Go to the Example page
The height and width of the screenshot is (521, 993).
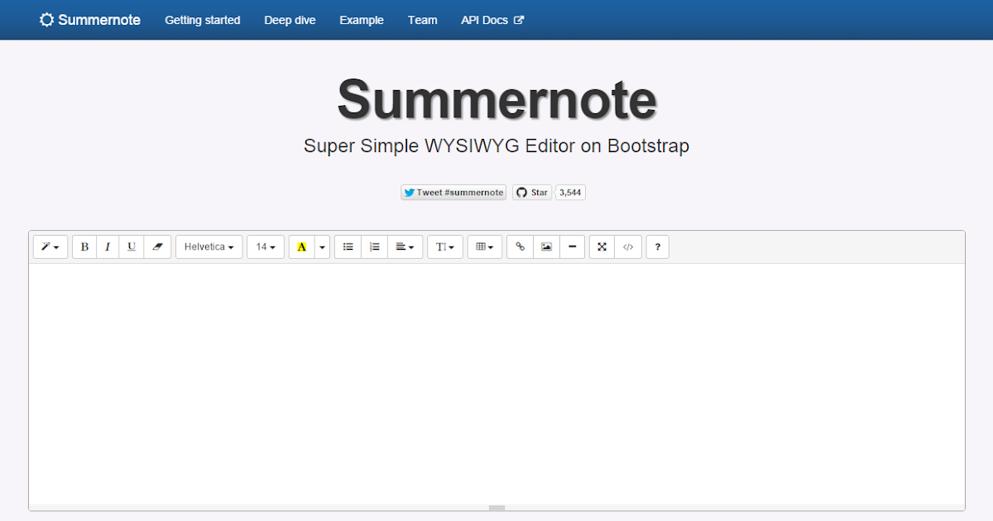362,20
